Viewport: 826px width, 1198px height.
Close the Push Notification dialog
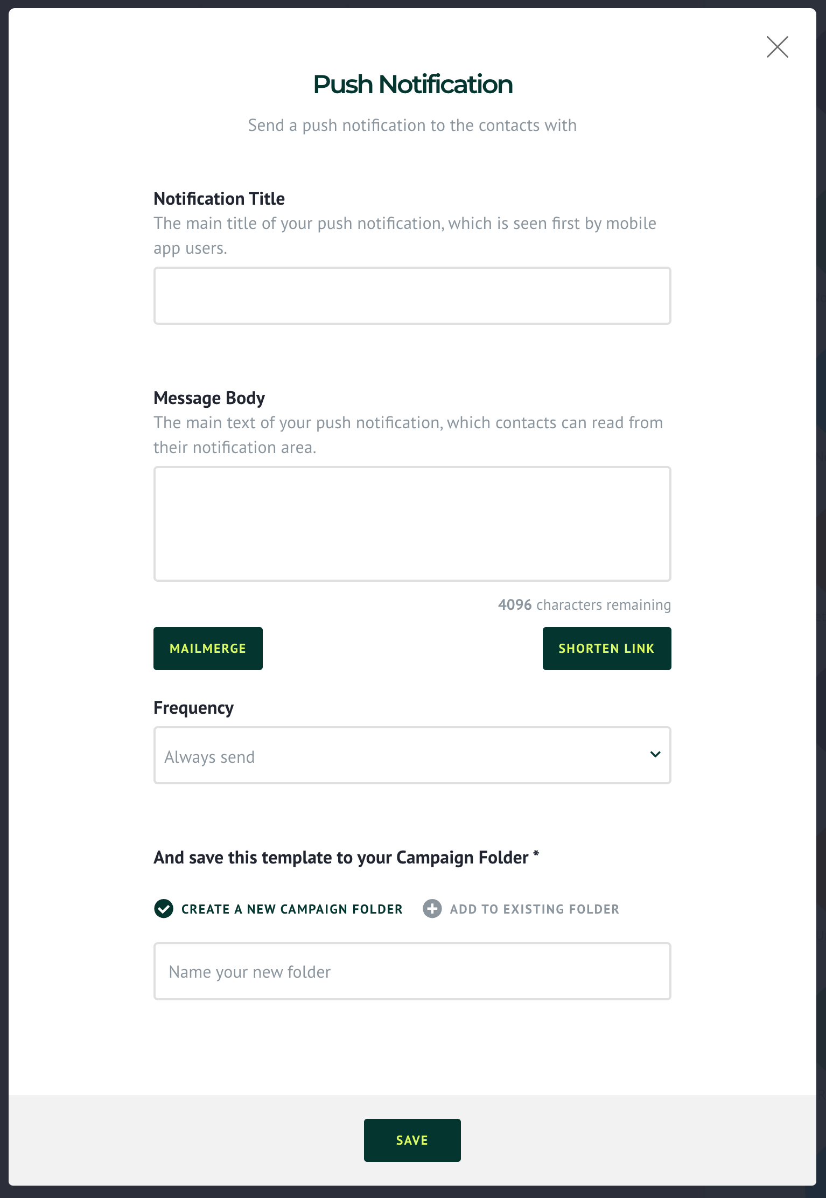(777, 47)
